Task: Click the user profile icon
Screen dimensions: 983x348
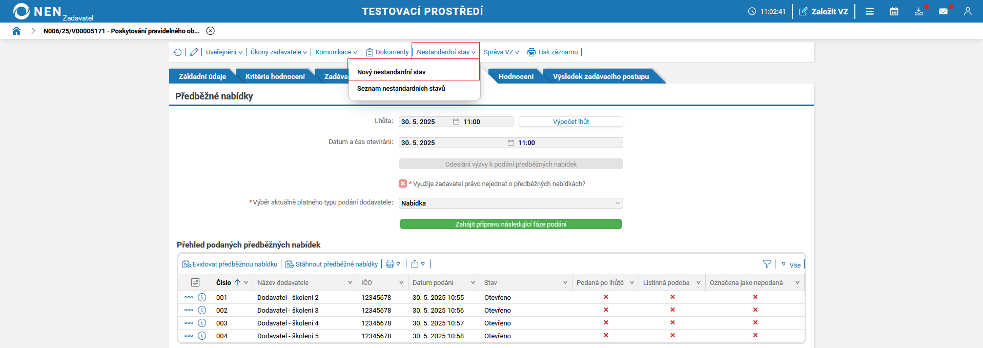Action: (968, 11)
